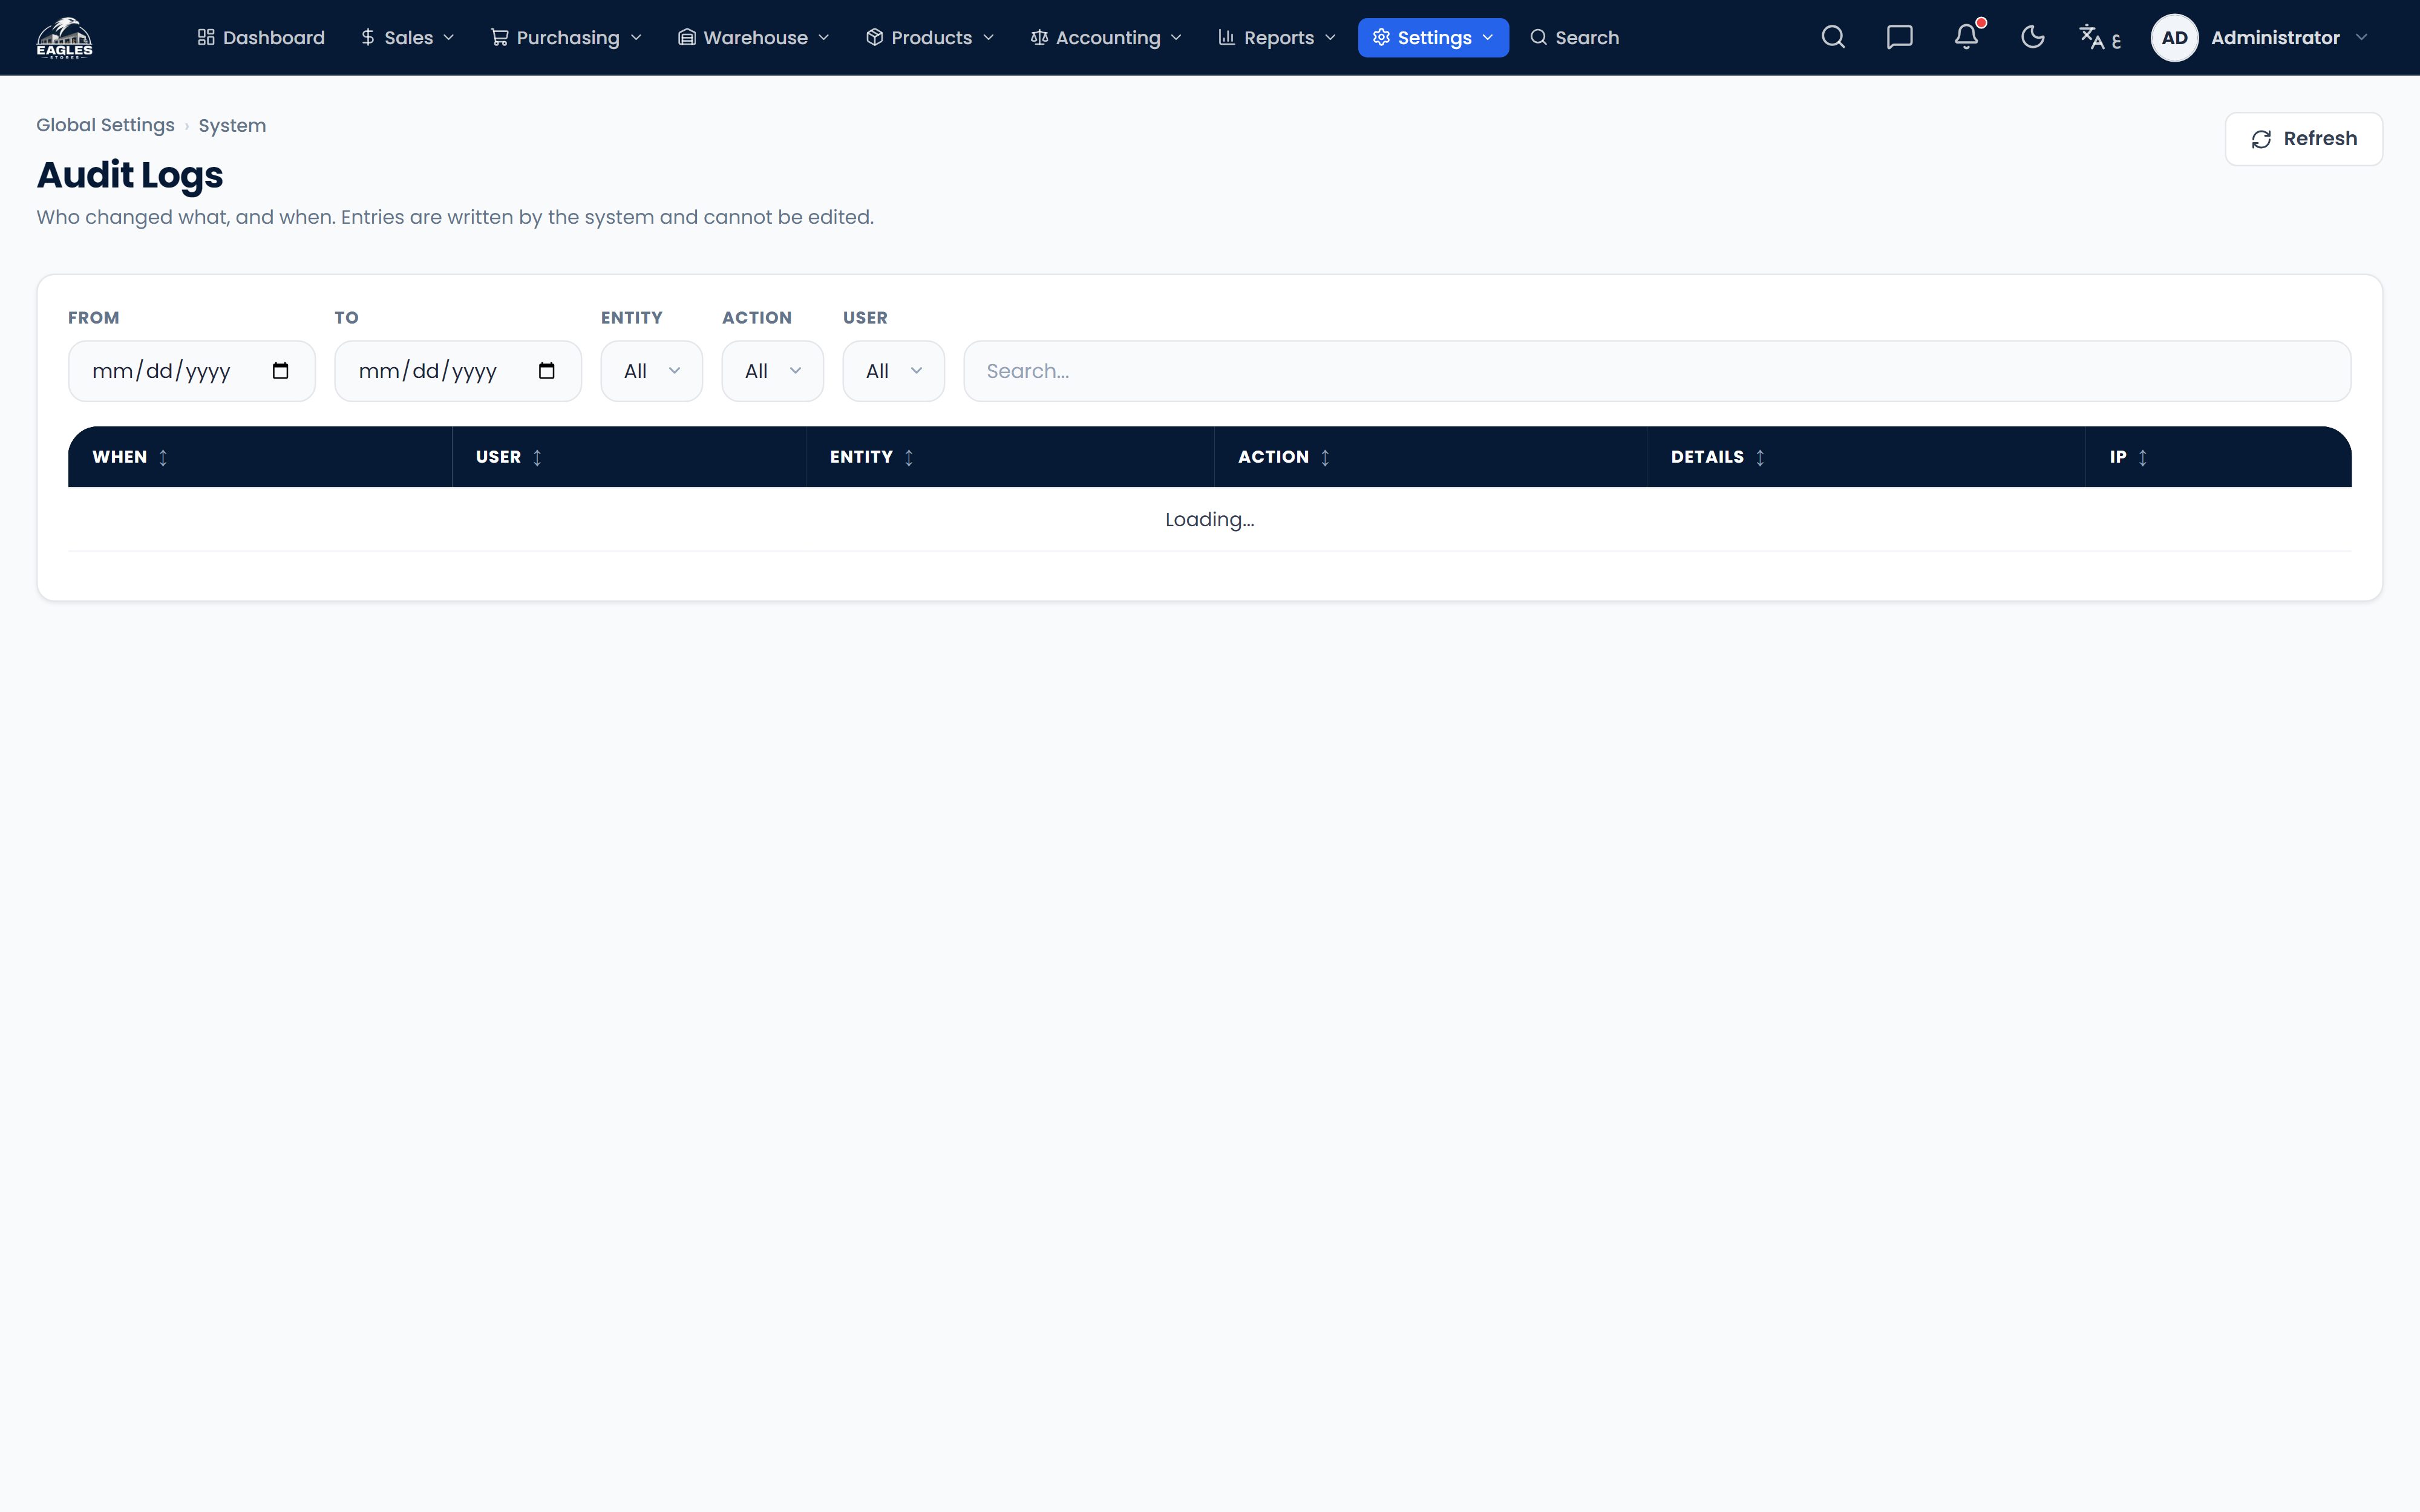Open the chat messages icon
The image size is (2420, 1512).
(1899, 38)
